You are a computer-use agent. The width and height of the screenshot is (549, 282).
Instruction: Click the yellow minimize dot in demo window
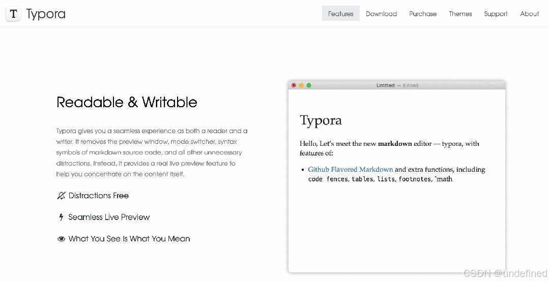pos(301,85)
